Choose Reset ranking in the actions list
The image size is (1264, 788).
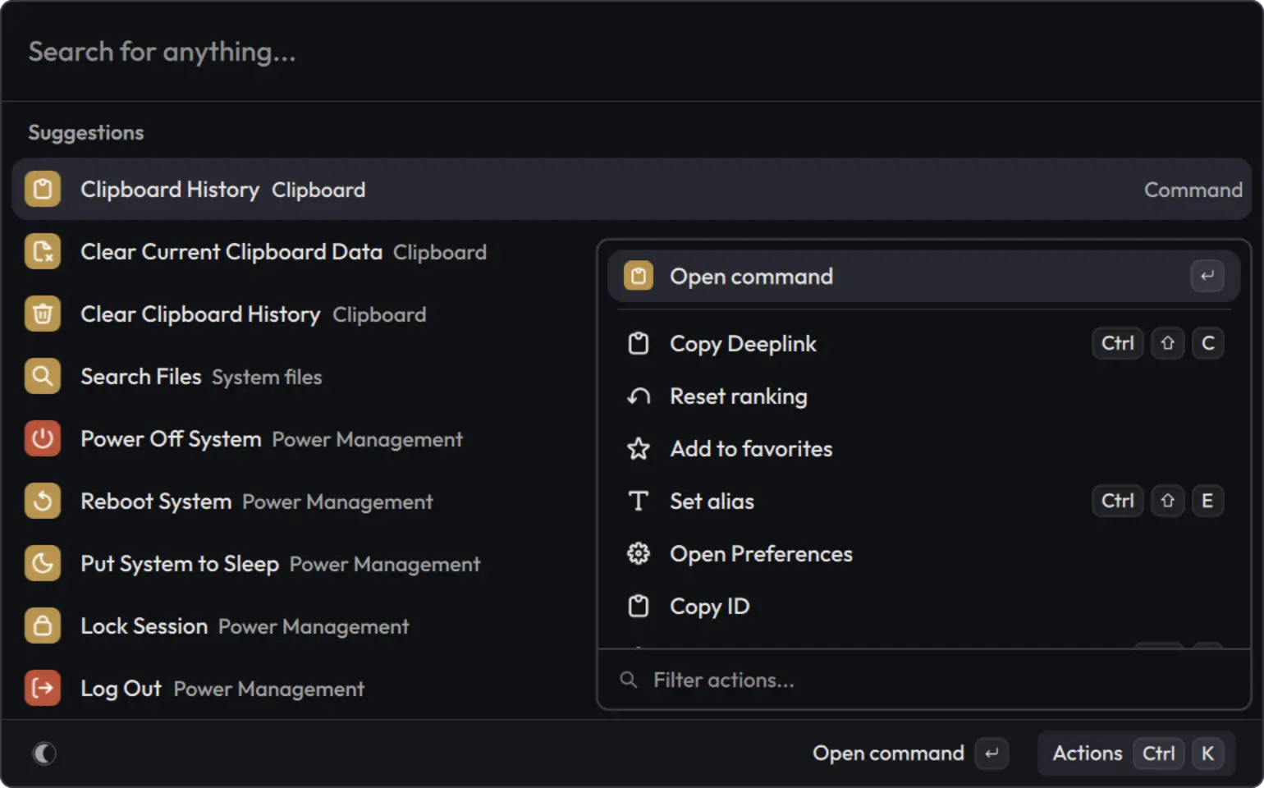coord(923,396)
